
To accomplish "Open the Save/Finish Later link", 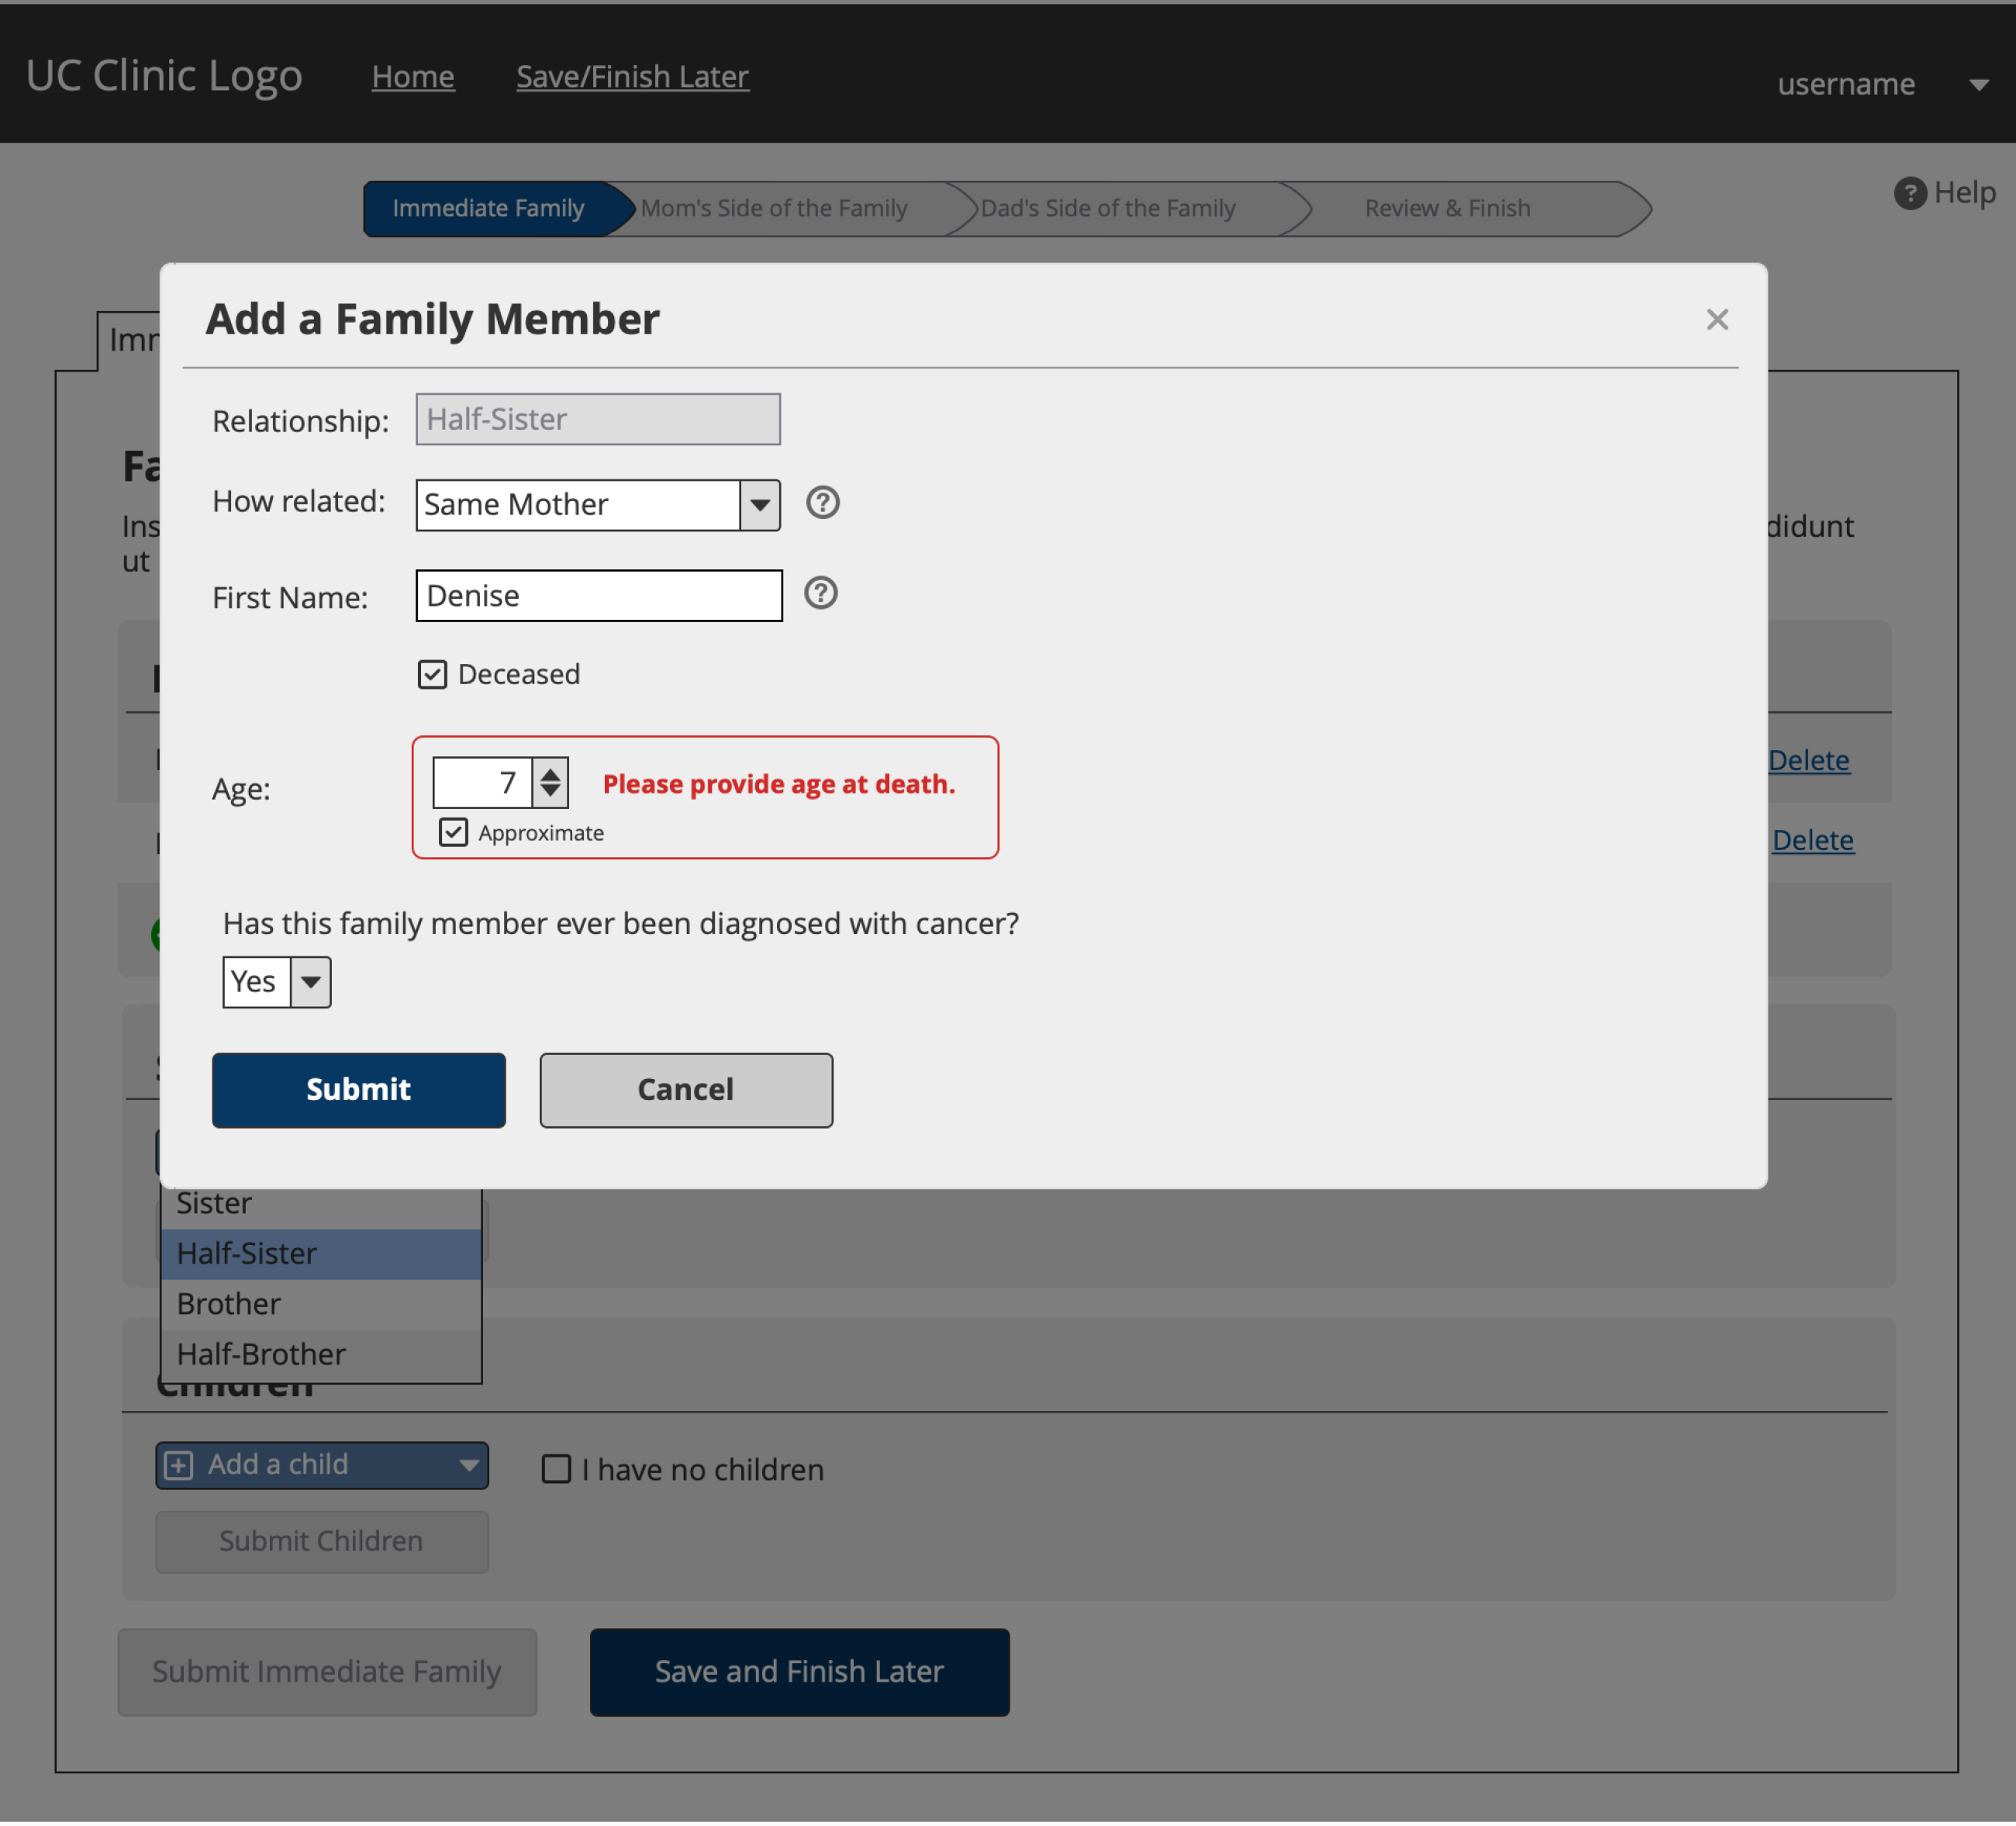I will click(632, 77).
